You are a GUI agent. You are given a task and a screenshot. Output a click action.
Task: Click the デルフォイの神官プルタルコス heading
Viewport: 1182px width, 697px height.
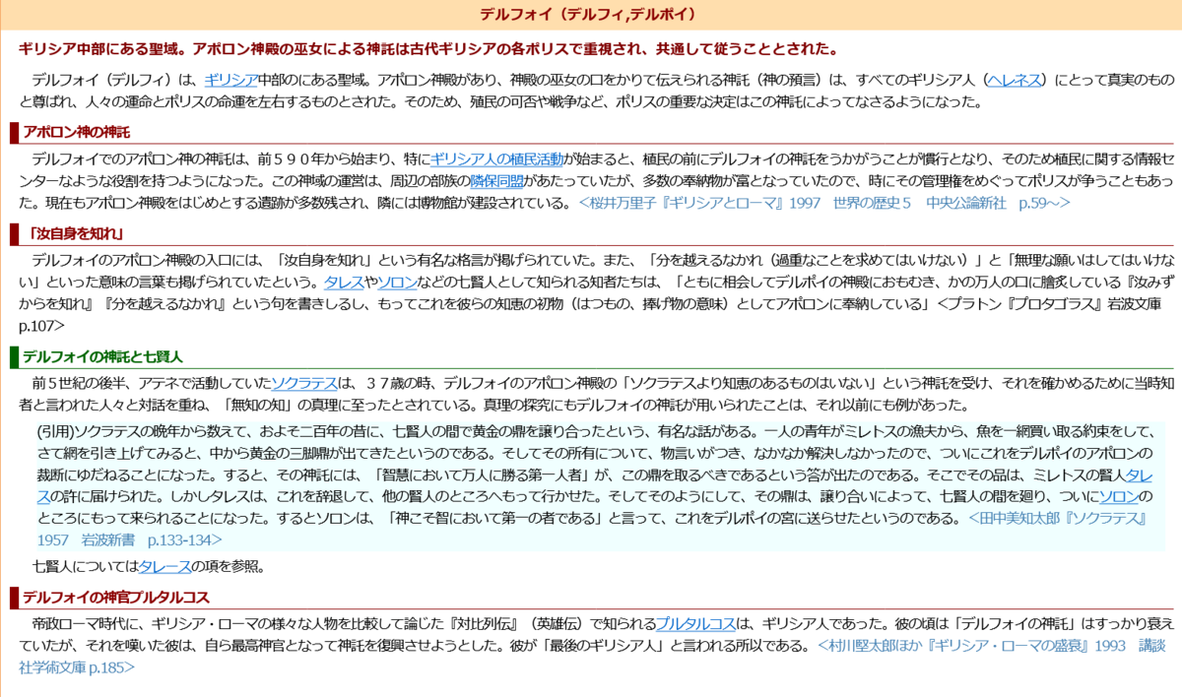tap(114, 598)
